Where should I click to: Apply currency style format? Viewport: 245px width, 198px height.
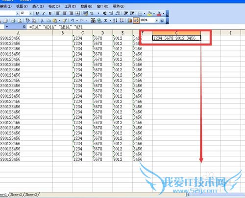click(85, 13)
